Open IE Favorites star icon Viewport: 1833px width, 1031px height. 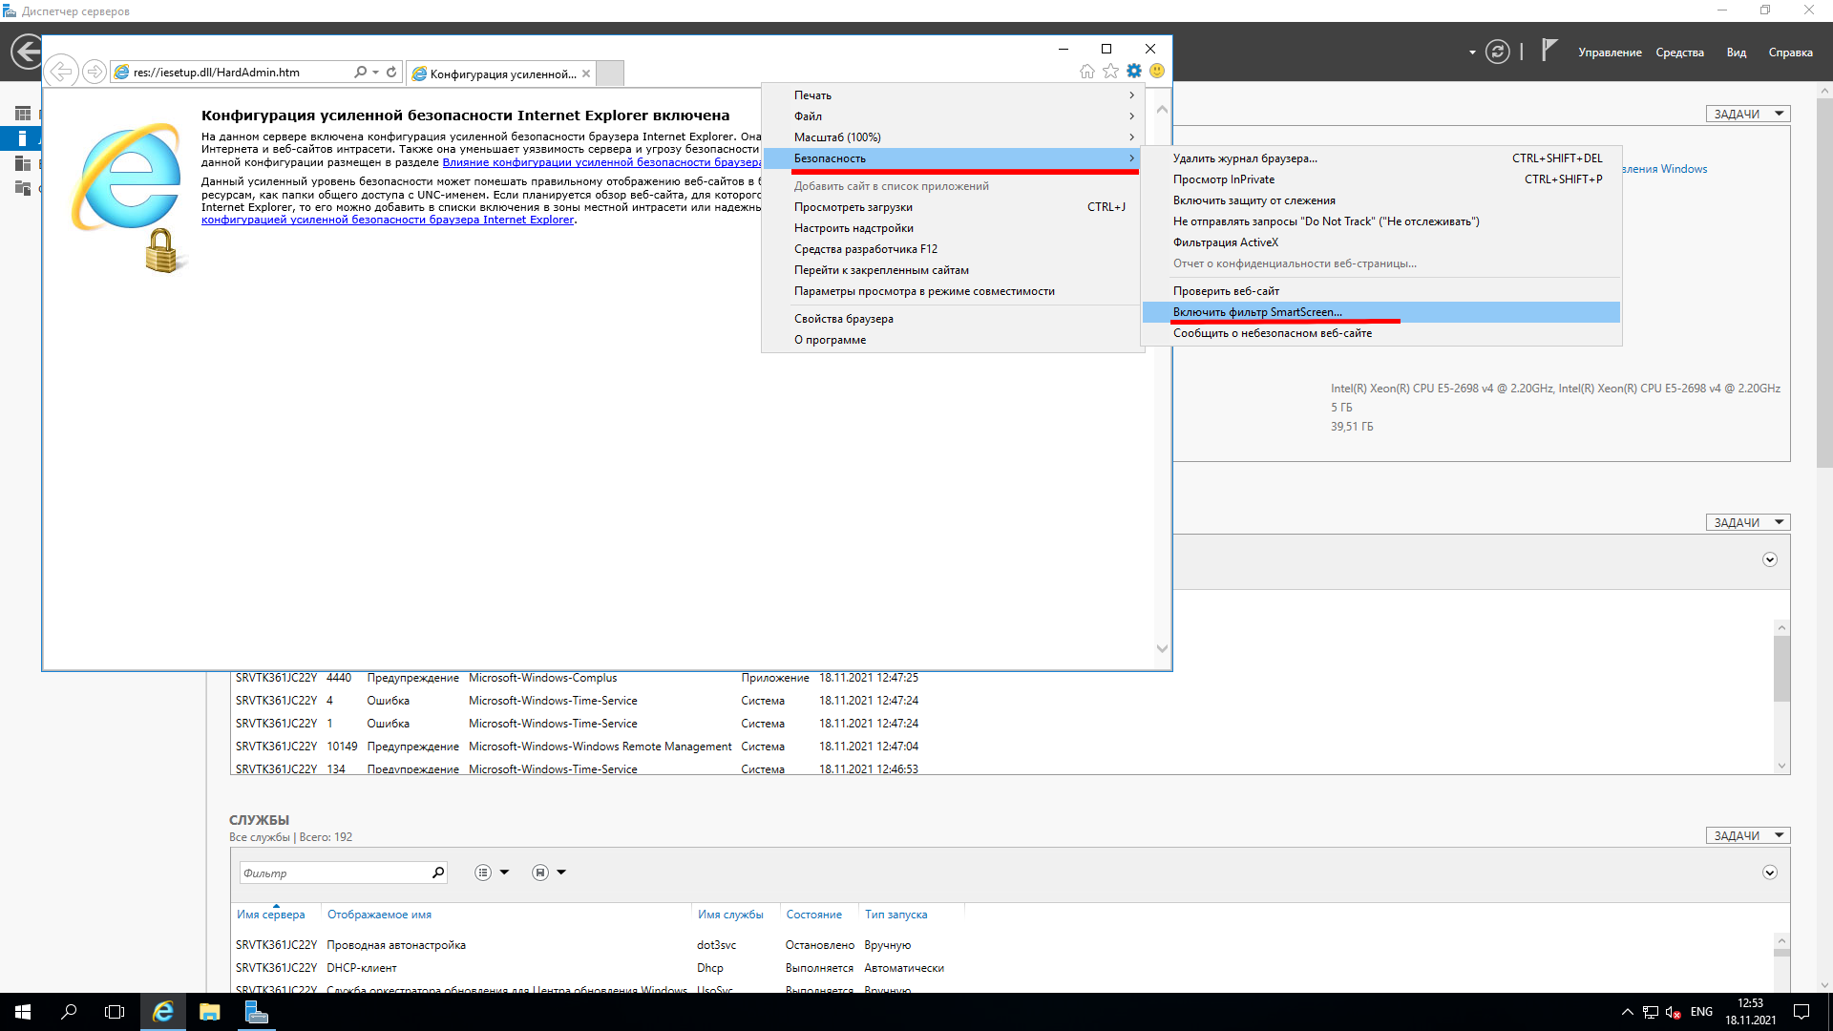tap(1110, 72)
